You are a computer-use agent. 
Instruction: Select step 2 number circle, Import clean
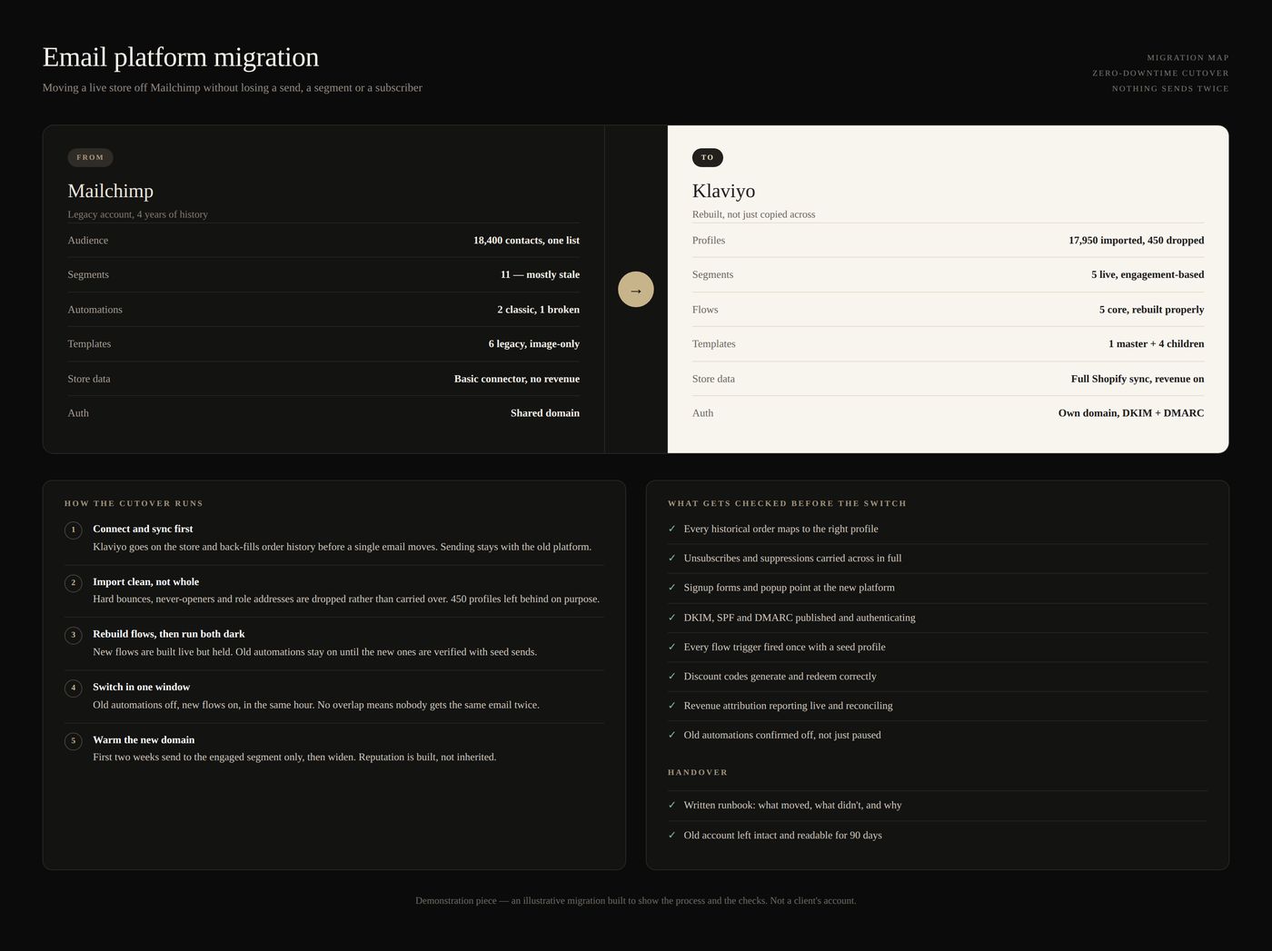pos(74,582)
